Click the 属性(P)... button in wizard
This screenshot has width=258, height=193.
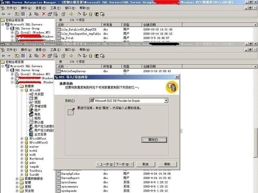click(x=154, y=140)
